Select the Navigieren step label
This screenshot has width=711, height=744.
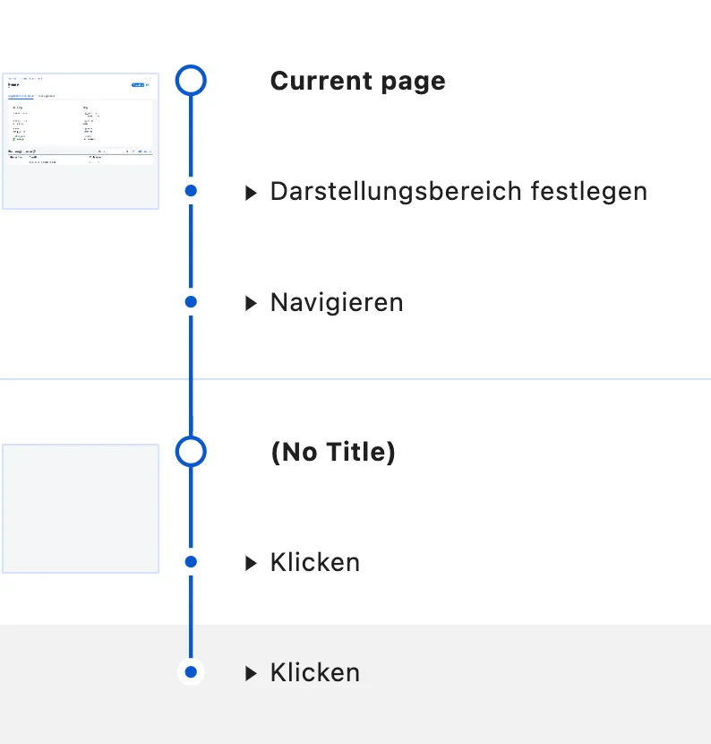coord(337,302)
